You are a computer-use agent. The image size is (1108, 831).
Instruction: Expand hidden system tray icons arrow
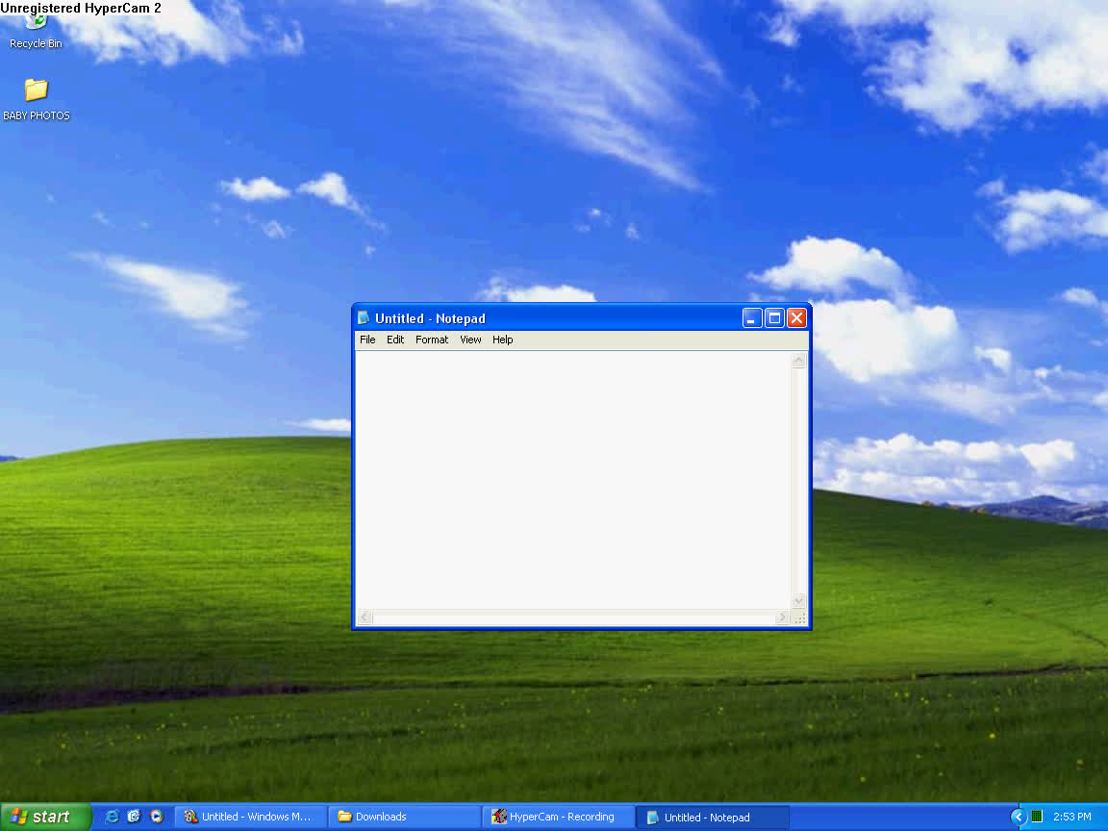[1019, 817]
